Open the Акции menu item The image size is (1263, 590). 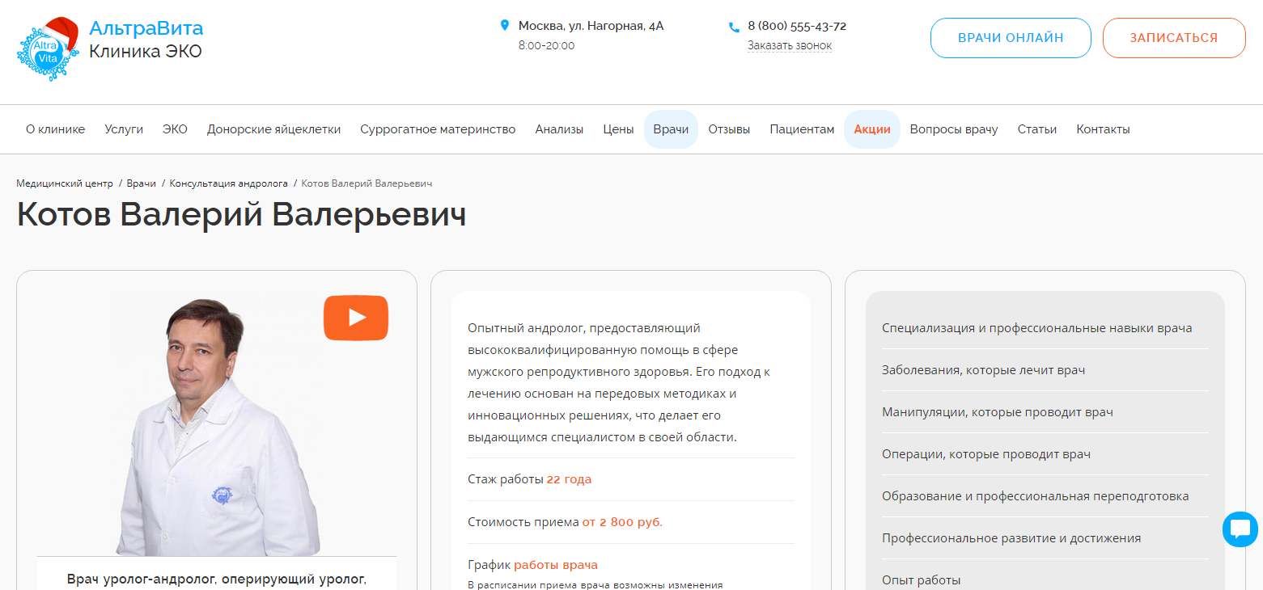[x=872, y=129]
